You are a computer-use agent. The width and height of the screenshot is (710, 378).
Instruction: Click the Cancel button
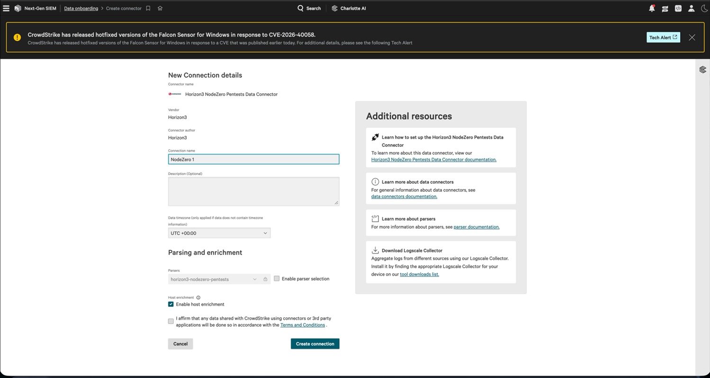pos(180,344)
